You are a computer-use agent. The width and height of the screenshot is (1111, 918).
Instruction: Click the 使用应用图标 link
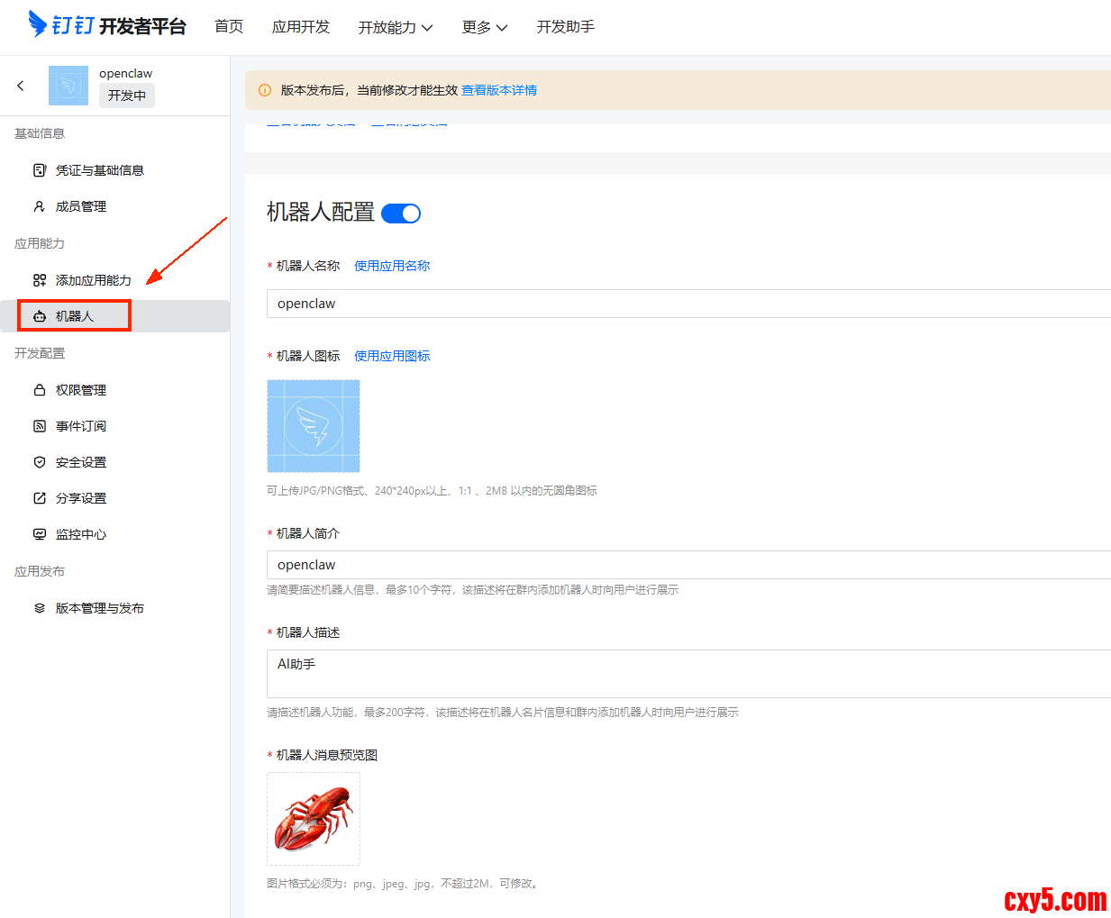tap(392, 356)
